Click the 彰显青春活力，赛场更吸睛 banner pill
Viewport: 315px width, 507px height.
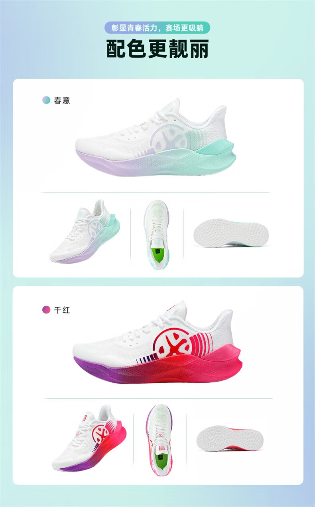(157, 27)
